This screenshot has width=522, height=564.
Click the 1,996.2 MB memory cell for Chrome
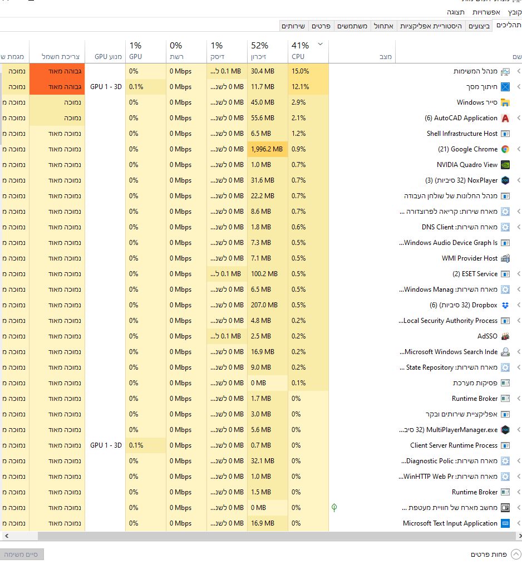pyautogui.click(x=268, y=149)
